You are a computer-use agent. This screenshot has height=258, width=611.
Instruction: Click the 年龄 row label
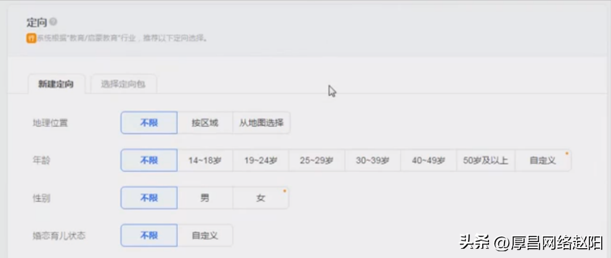41,160
